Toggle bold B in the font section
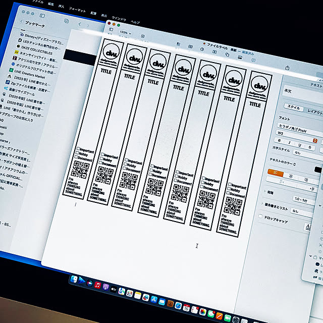Viewport: 323px width, 323px height. (279, 140)
